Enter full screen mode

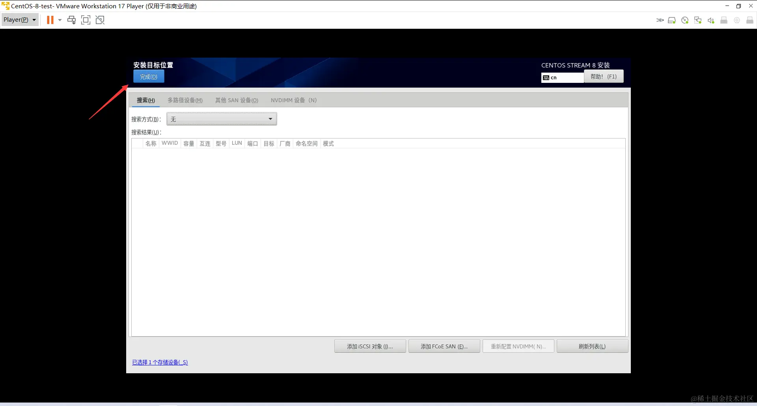[86, 20]
